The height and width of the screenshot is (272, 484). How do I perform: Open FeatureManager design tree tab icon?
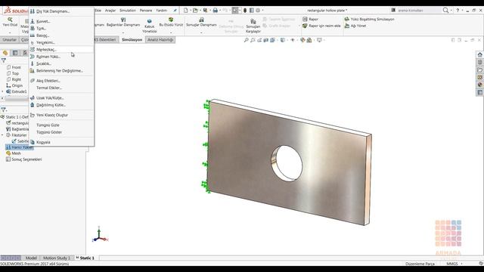[x=5, y=53]
